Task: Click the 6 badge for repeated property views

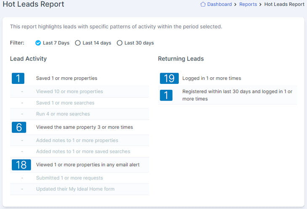Action: pos(19,127)
